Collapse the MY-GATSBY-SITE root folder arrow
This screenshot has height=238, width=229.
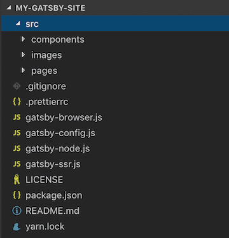pyautogui.click(x=9, y=8)
